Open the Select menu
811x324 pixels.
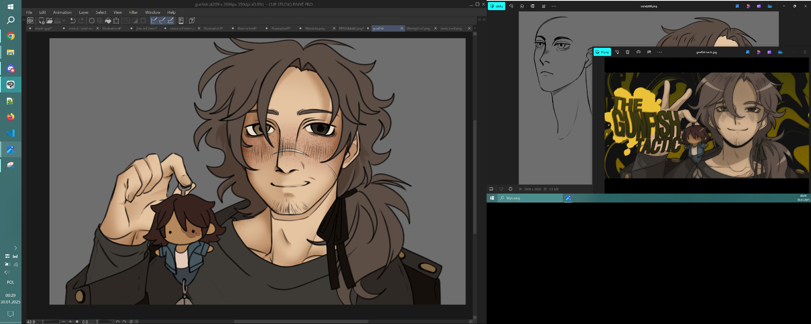(101, 12)
